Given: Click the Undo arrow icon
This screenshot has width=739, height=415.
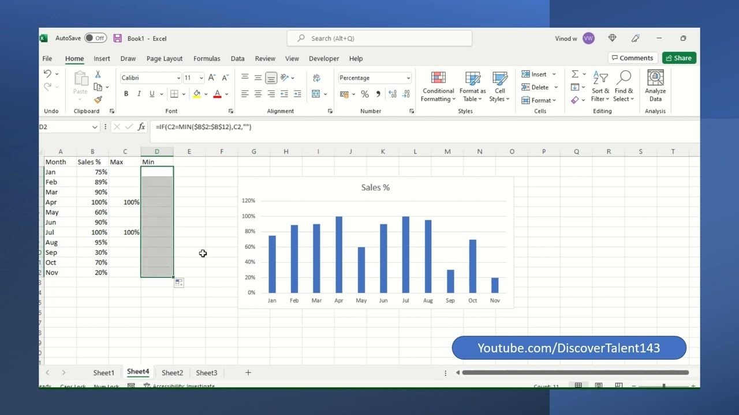Looking at the screenshot, I should point(47,74).
